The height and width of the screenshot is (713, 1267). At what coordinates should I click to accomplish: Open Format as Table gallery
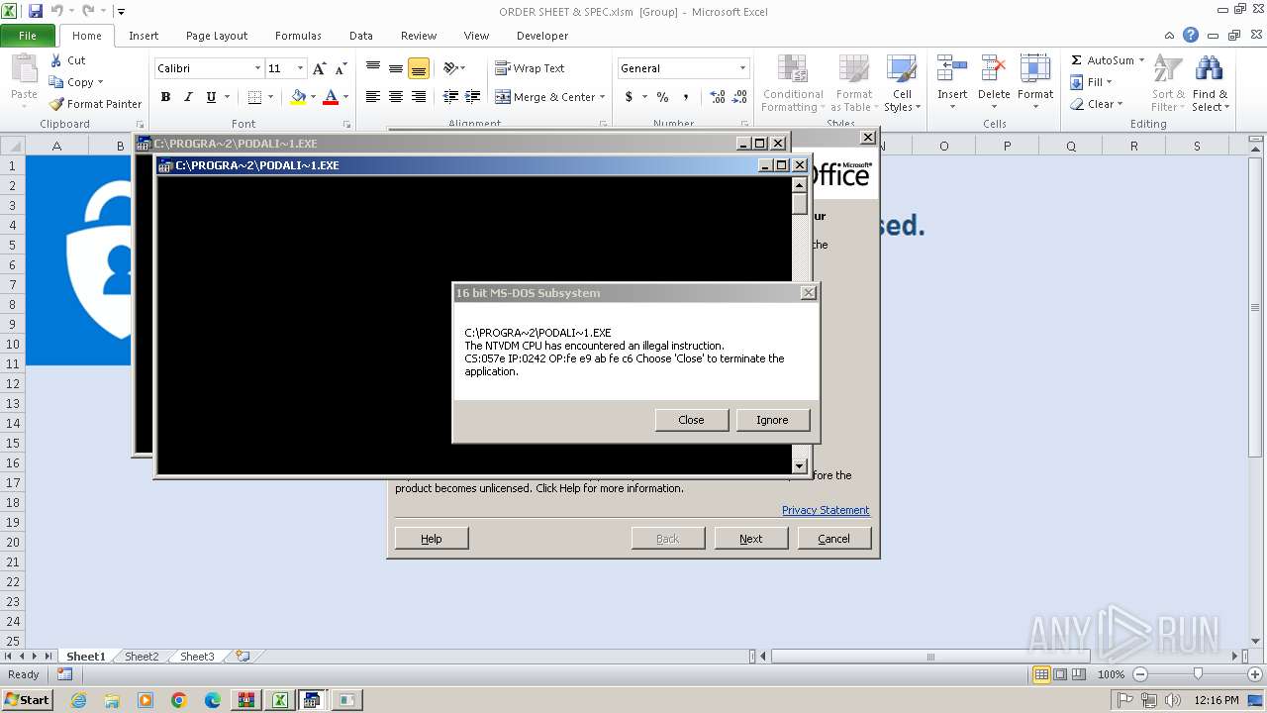click(x=853, y=84)
